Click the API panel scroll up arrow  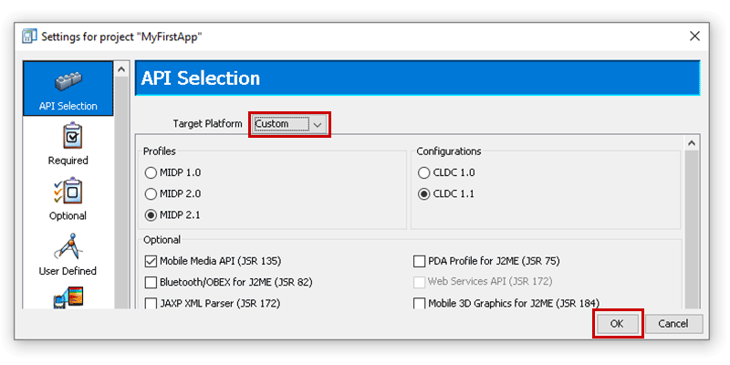point(692,143)
